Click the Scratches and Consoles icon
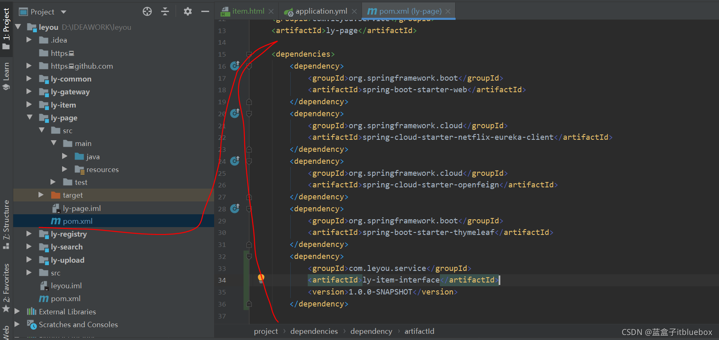This screenshot has height=340, width=719. pyautogui.click(x=32, y=325)
